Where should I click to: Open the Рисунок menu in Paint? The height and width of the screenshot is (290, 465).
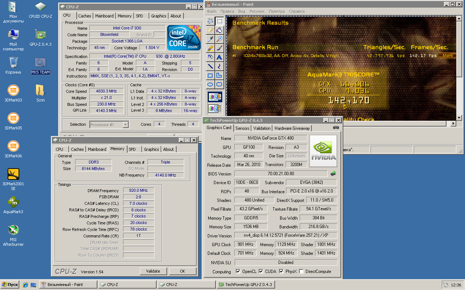257,11
